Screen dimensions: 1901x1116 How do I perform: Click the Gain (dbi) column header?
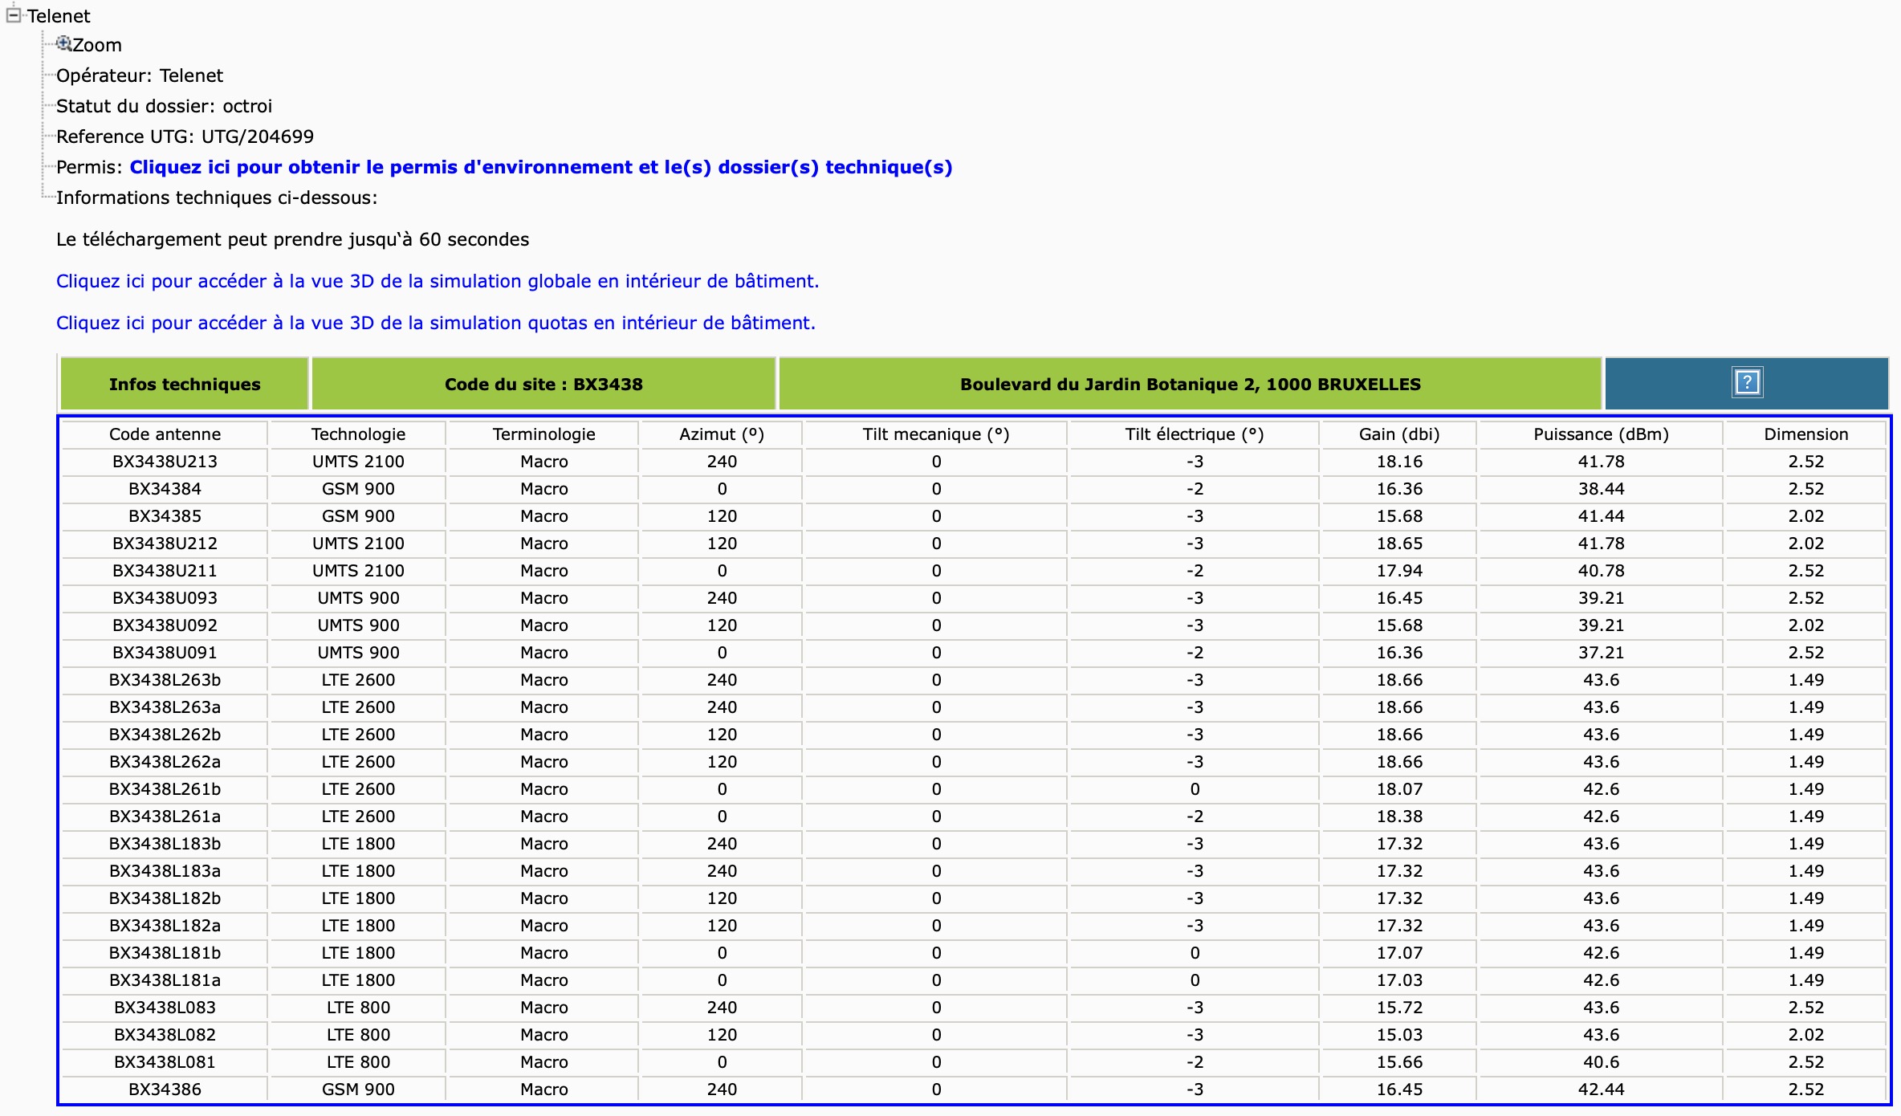(x=1399, y=434)
